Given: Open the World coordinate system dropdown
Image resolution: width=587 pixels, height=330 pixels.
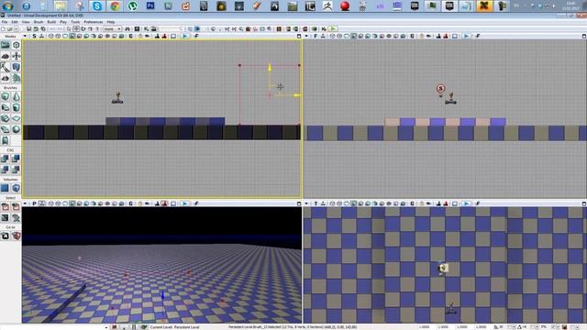Looking at the screenshot, I should 112,28.
